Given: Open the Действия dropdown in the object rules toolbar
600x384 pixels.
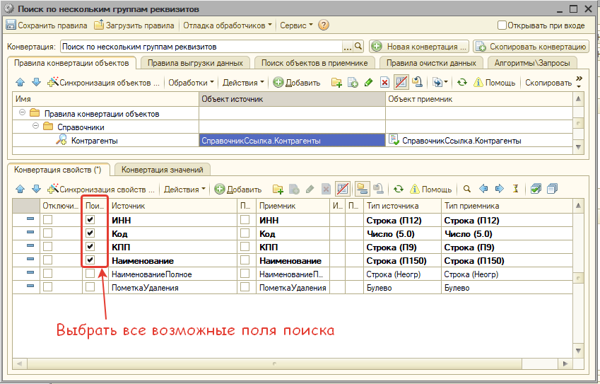Looking at the screenshot, I should pyautogui.click(x=243, y=82).
